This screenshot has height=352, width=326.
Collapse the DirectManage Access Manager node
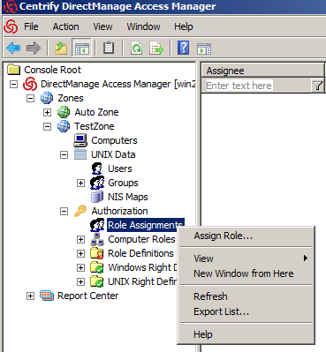13,84
